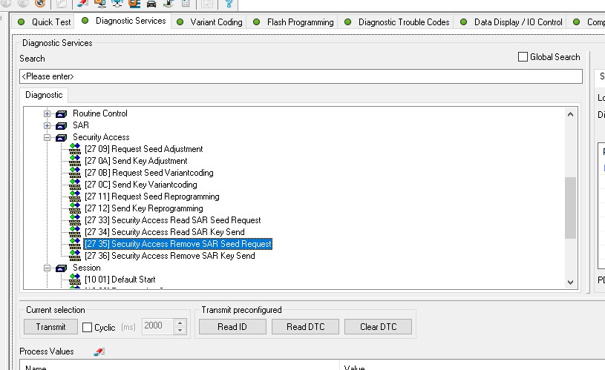The width and height of the screenshot is (605, 370).
Task: Click the eraser icon beside Process Values
Action: (99, 351)
